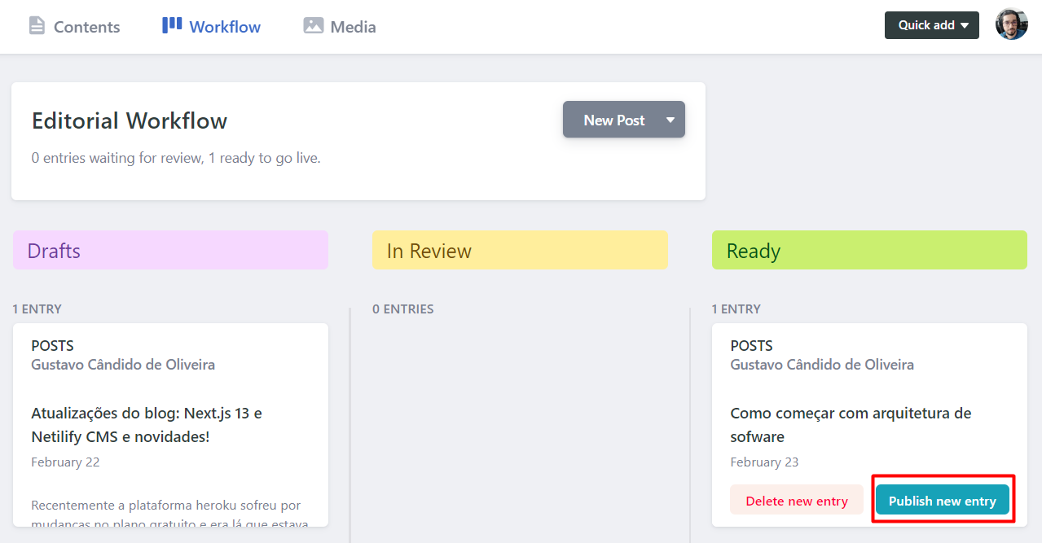
Task: Click POSTS label in the Ready card
Action: (751, 346)
